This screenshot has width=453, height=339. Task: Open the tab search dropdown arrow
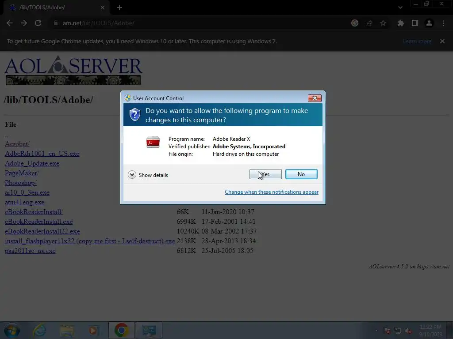pyautogui.click(x=400, y=8)
